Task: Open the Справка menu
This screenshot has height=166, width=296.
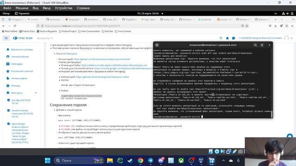Action: pyautogui.click(x=83, y=8)
